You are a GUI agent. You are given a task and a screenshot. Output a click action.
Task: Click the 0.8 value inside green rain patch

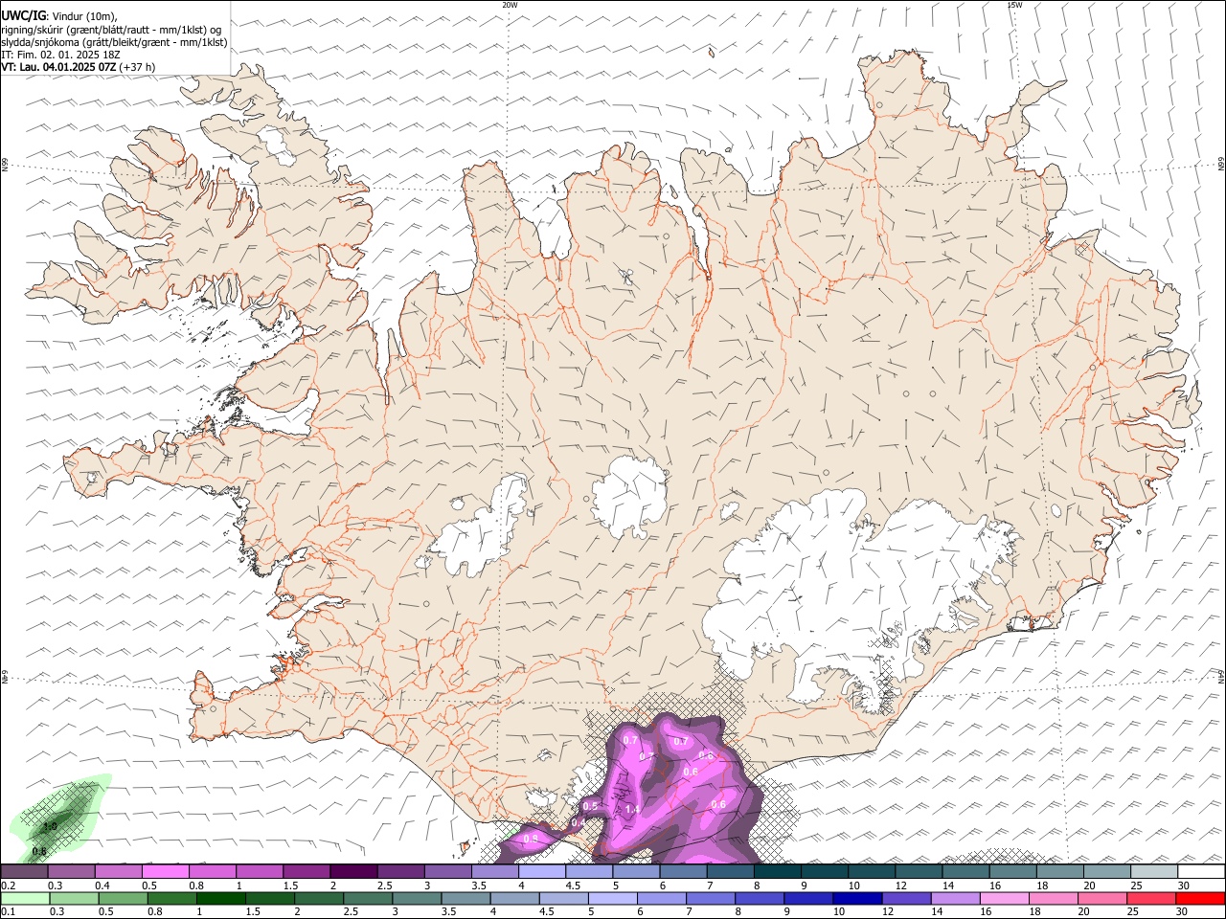39,851
